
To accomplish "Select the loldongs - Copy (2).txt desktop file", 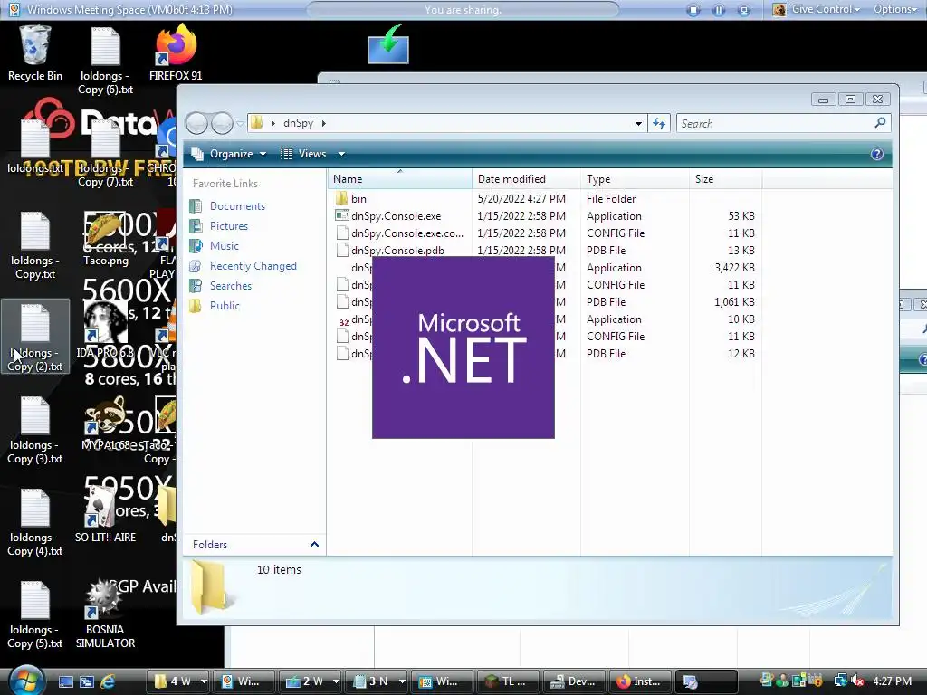I will click(35, 337).
